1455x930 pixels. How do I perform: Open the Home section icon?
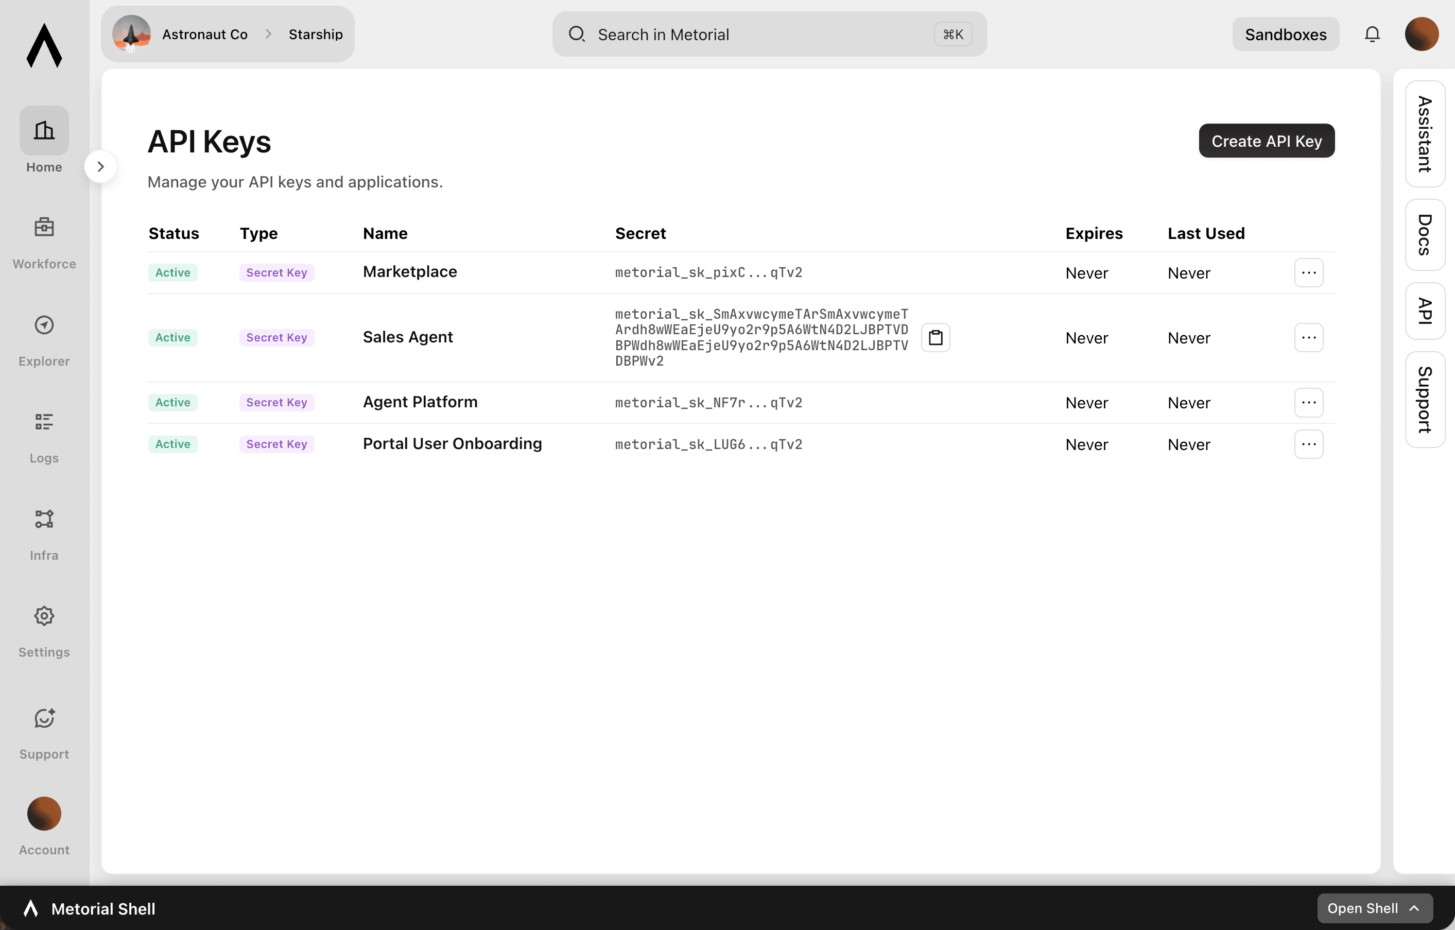44,130
